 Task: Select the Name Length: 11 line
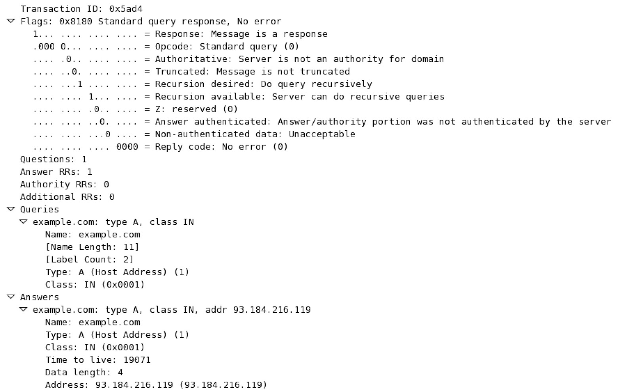[92, 247]
